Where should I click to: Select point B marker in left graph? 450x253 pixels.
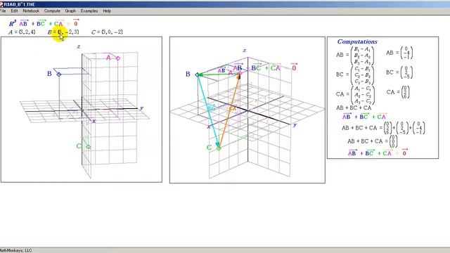(x=59, y=74)
